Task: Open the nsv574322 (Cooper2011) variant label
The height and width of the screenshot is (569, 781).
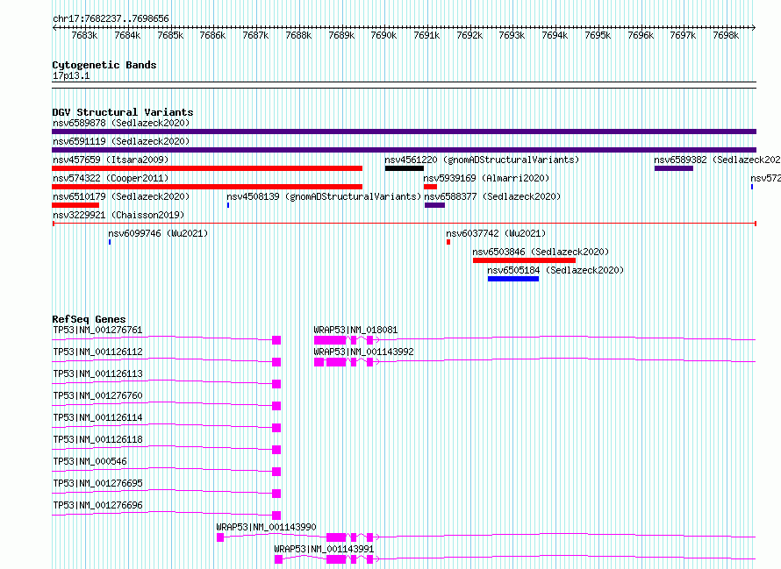Action: click(x=111, y=178)
